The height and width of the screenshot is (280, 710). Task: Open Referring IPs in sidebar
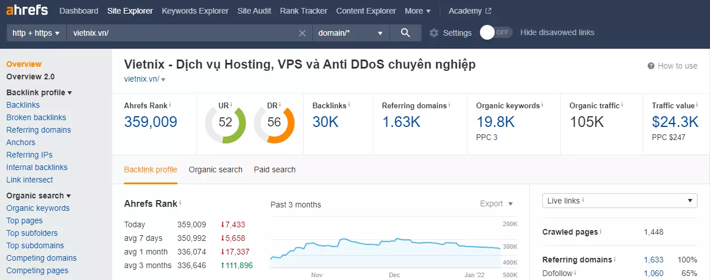pos(29,155)
